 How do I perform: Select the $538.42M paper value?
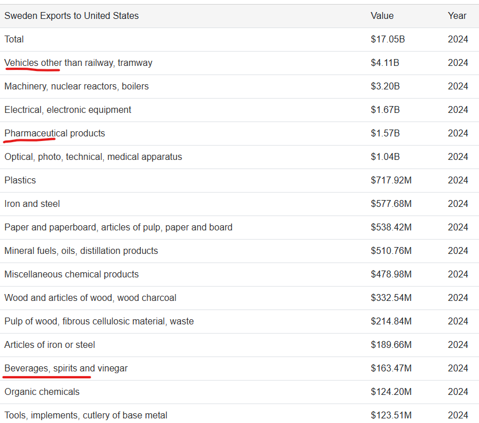pyautogui.click(x=391, y=227)
